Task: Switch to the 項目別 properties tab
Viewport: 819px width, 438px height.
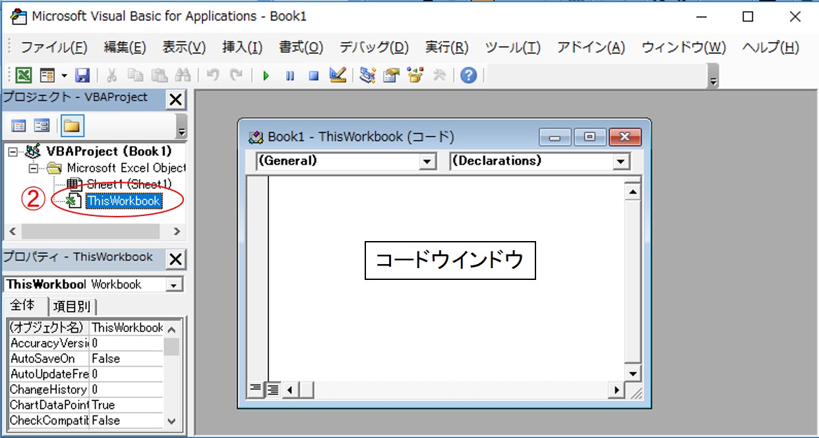Action: pyautogui.click(x=72, y=307)
